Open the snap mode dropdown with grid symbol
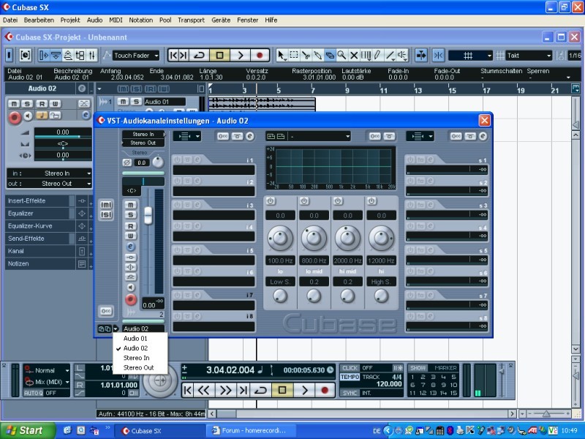The image size is (585, 439). click(x=470, y=56)
